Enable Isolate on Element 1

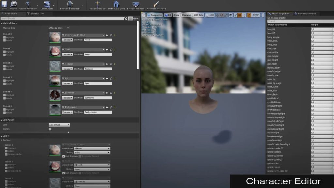point(4,55)
